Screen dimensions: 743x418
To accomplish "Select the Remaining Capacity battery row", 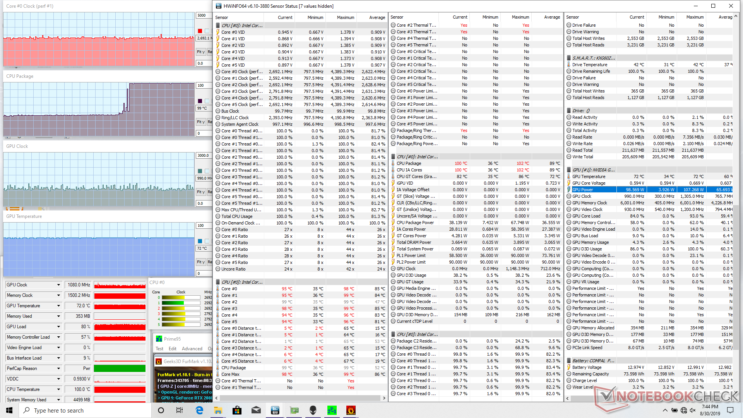I will tap(649, 374).
